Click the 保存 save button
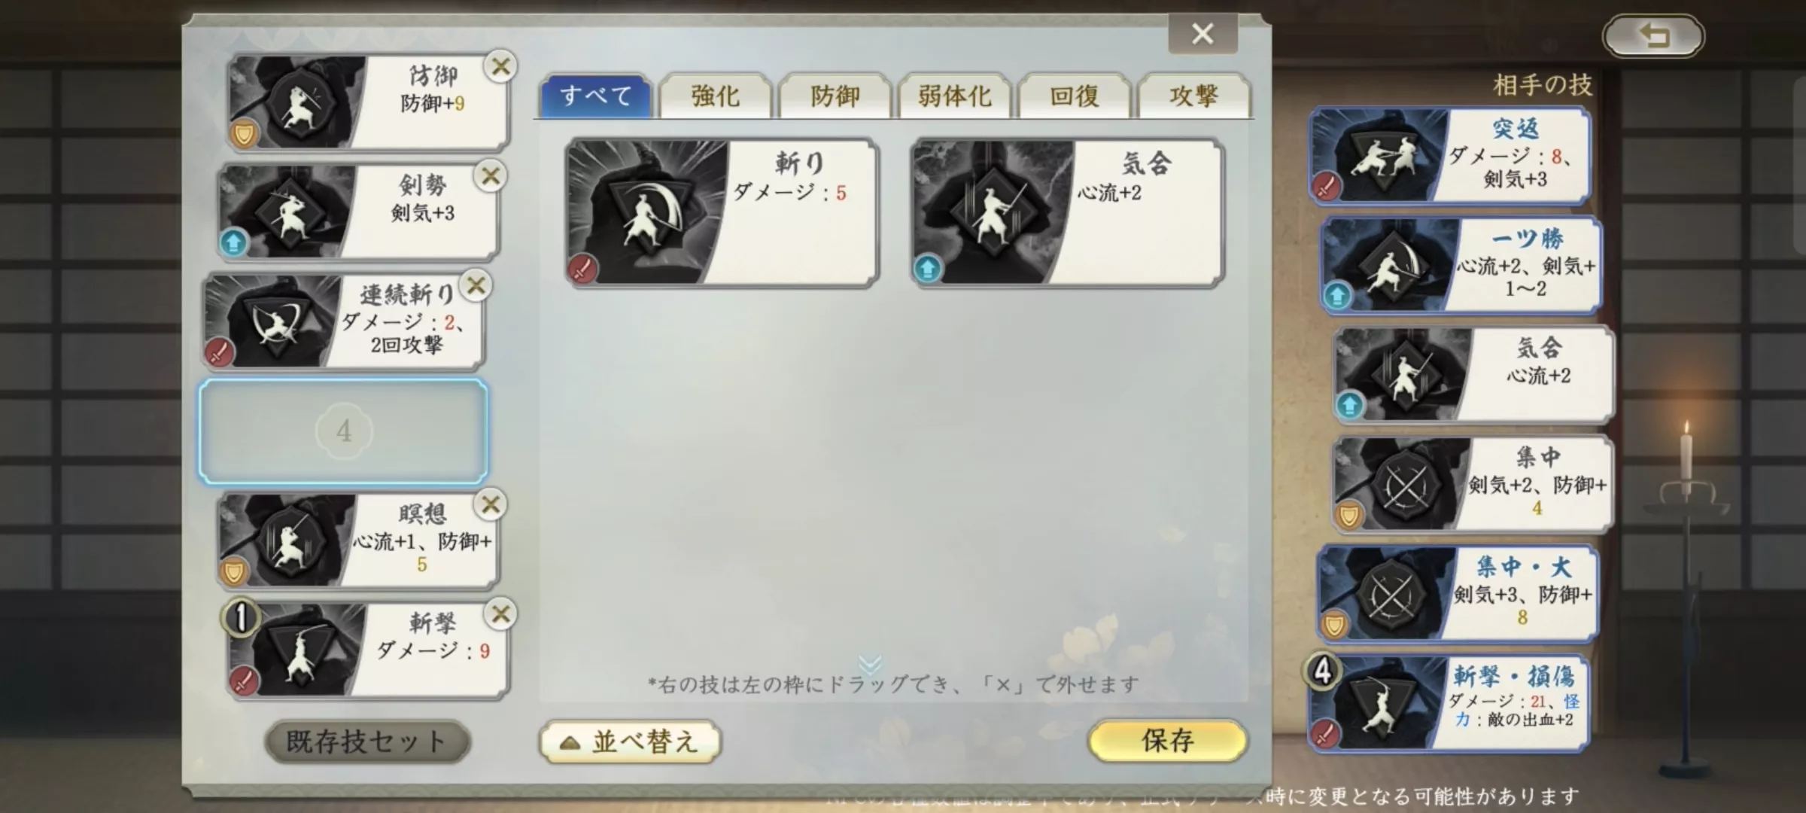The image size is (1806, 813). coord(1168,741)
